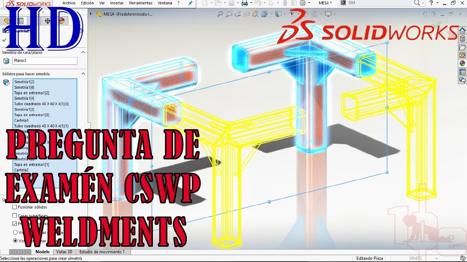Click Previous View icon in view toolbar
The image size is (467, 262).
click(x=238, y=14)
